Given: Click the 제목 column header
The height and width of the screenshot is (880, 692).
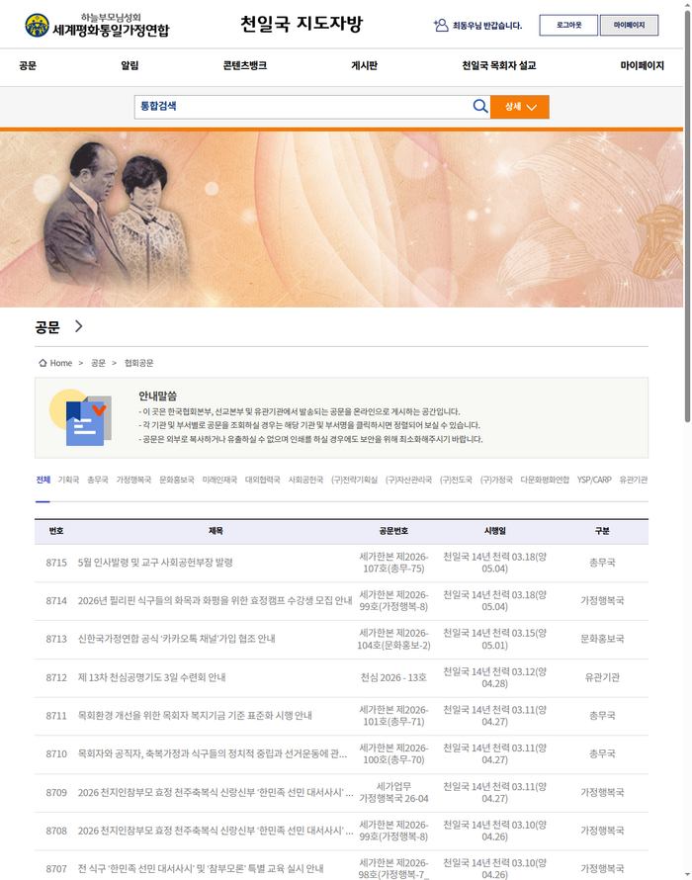Looking at the screenshot, I should [216, 531].
